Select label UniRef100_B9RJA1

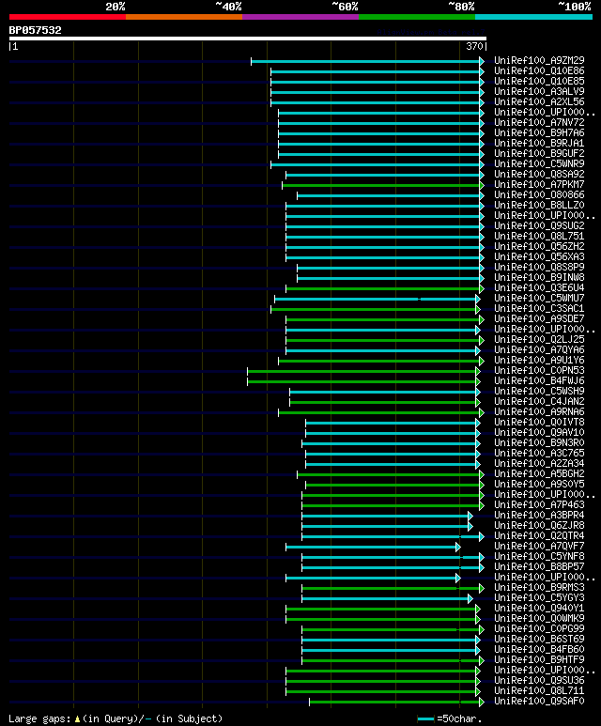(x=539, y=143)
